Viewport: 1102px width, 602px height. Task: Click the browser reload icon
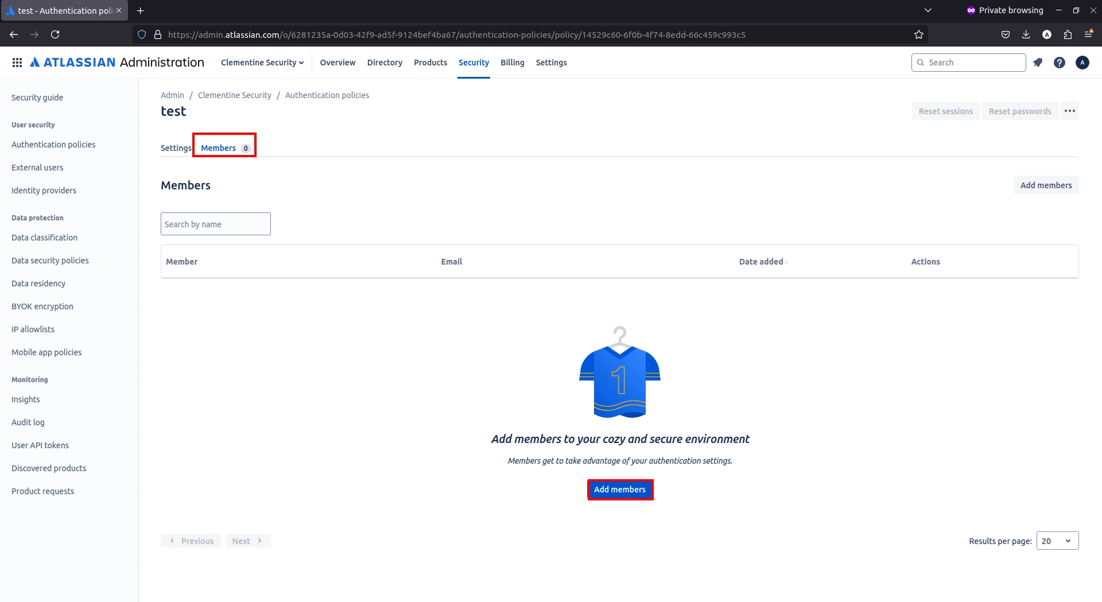tap(55, 34)
